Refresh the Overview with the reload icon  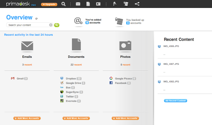[36, 19]
